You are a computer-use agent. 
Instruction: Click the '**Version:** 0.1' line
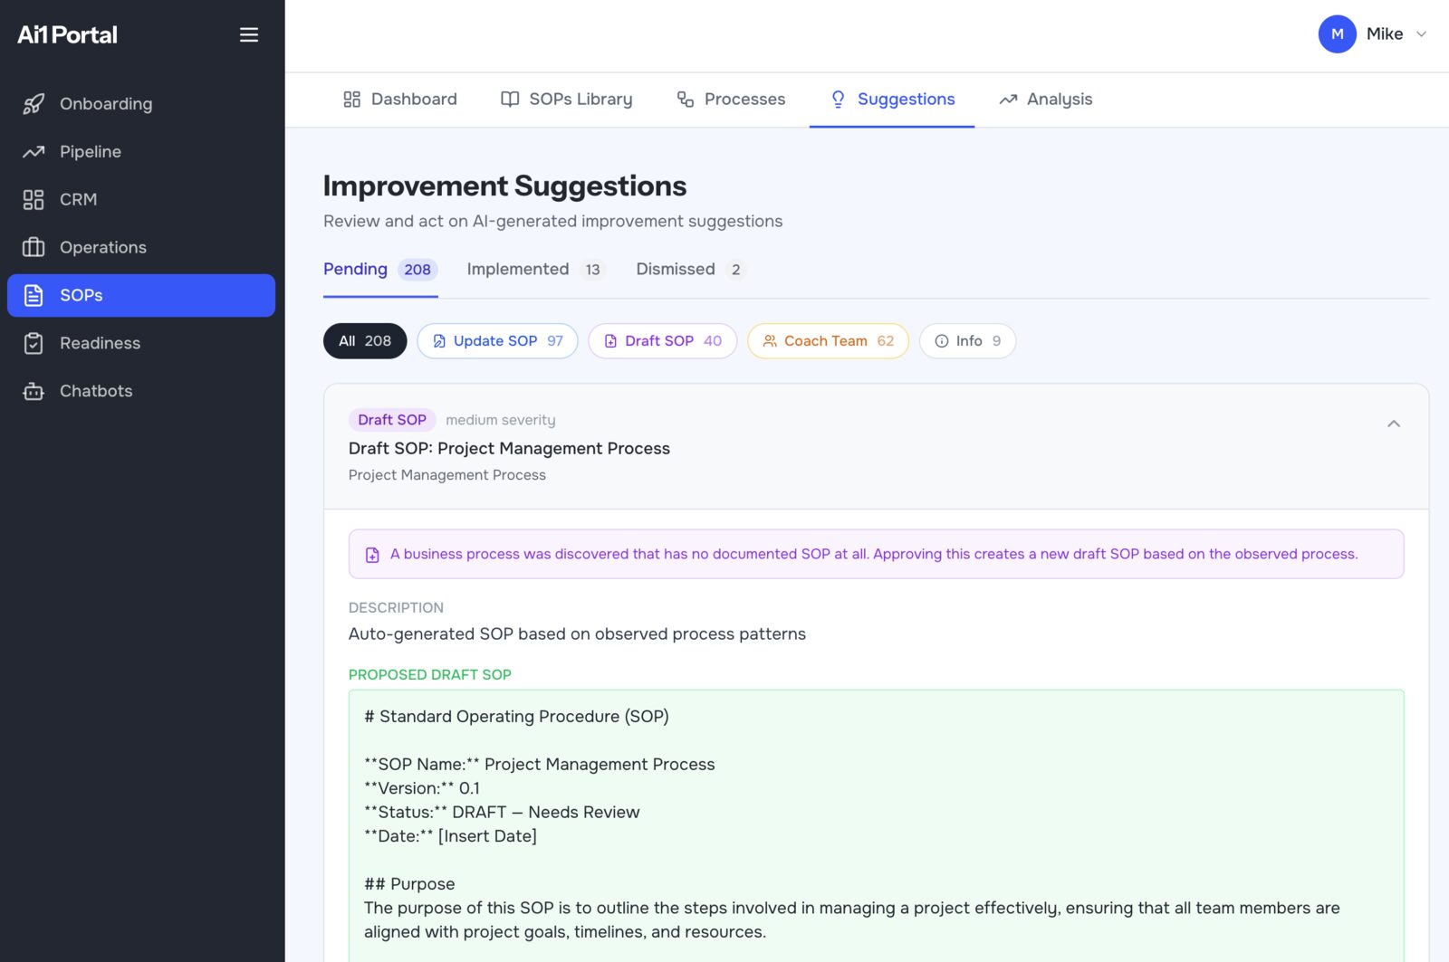[421, 788]
